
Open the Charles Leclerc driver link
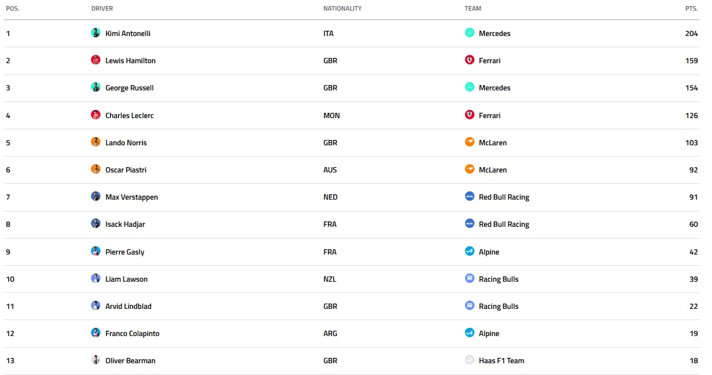click(x=129, y=115)
